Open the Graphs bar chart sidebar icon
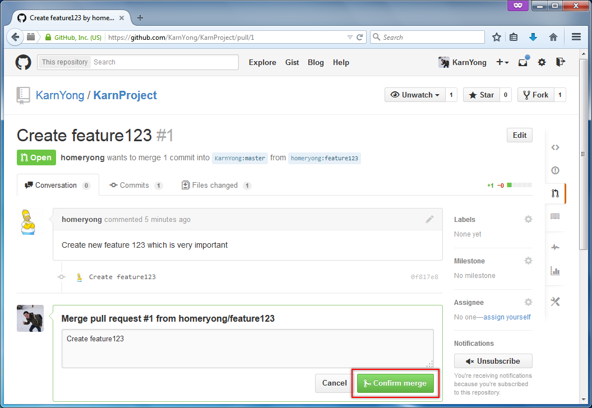Viewport: 592px width, 408px height. point(555,271)
